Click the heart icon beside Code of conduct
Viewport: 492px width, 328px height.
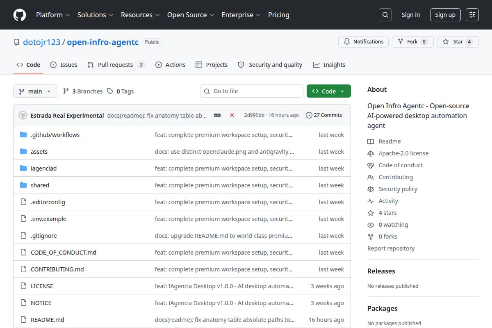pyautogui.click(x=371, y=165)
